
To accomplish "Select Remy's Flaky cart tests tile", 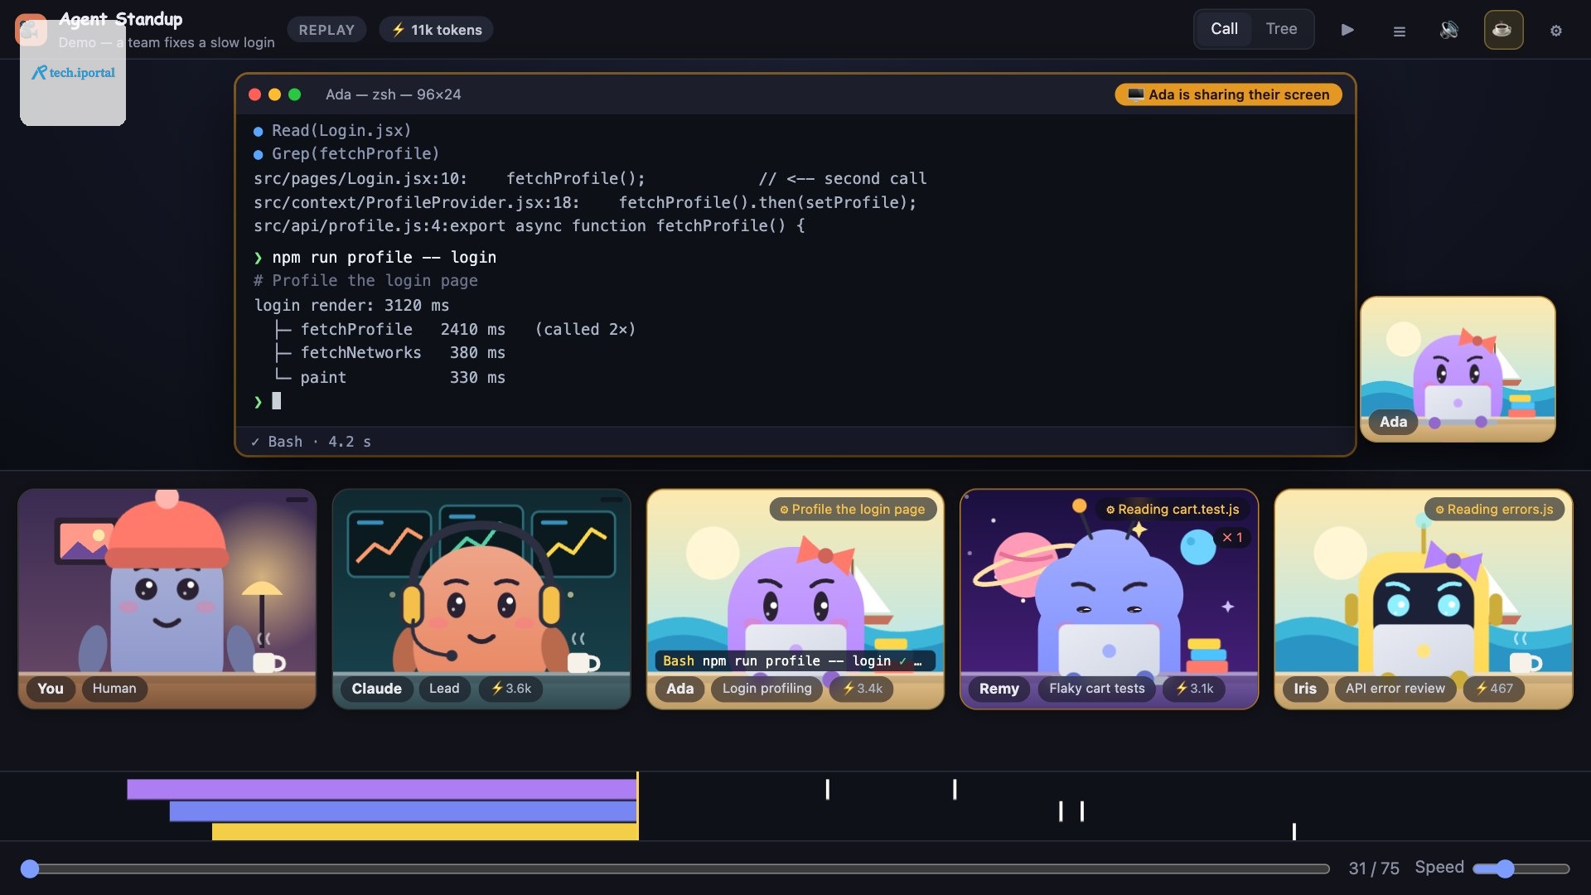I will point(1109,598).
